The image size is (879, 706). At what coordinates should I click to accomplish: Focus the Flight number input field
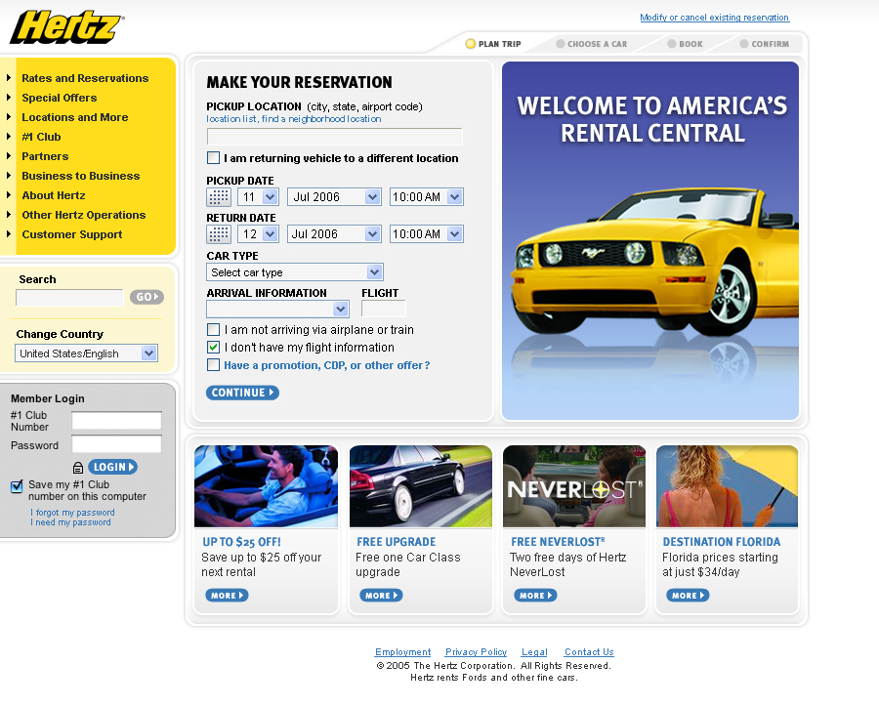point(384,309)
